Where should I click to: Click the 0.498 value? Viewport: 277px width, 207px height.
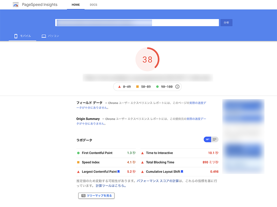[x=214, y=171]
